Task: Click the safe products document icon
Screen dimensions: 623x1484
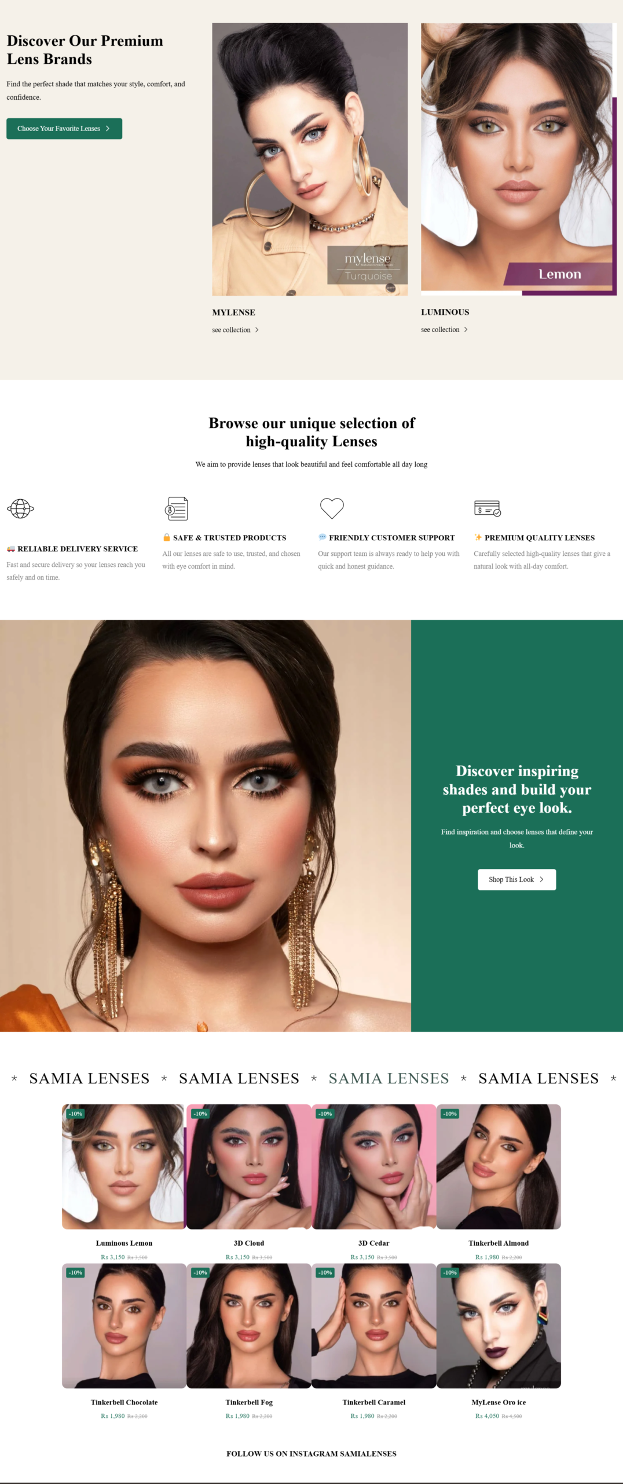Action: click(177, 508)
